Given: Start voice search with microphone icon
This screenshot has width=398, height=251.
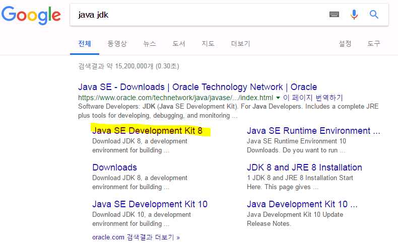Looking at the screenshot, I should [x=354, y=15].
